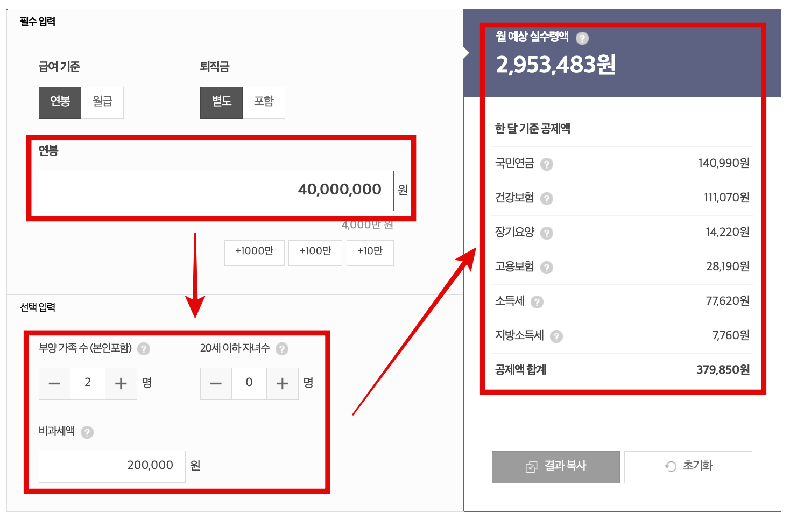Edit the 연봉 salary input field
Image resolution: width=790 pixels, height=519 pixels.
click(x=216, y=191)
